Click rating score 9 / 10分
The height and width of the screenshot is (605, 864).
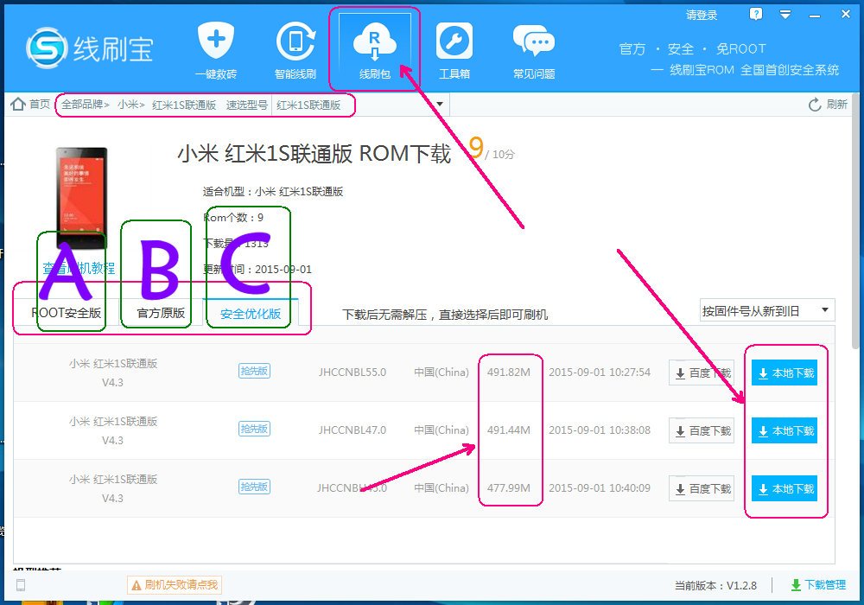[x=491, y=149]
